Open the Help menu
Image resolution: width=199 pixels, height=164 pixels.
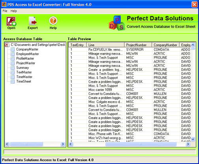14,11
